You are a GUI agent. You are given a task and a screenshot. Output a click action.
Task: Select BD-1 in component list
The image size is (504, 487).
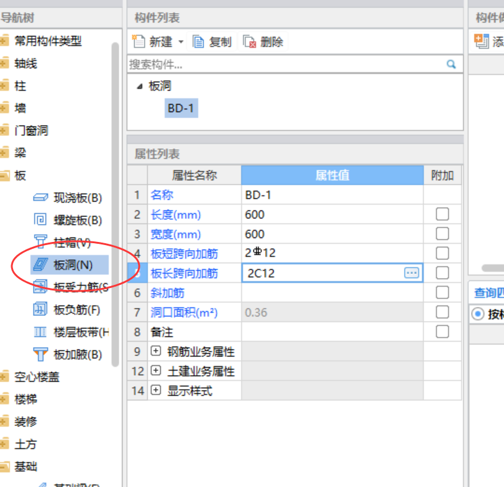181,108
